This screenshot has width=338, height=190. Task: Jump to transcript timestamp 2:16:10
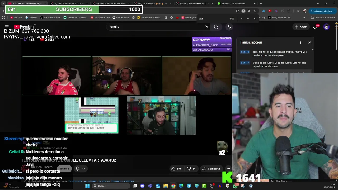[245, 52]
